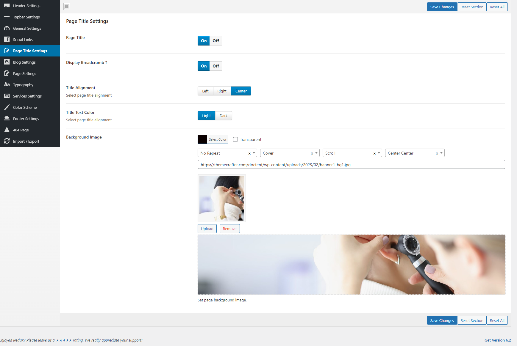Click the top Save Changes button

pyautogui.click(x=442, y=7)
